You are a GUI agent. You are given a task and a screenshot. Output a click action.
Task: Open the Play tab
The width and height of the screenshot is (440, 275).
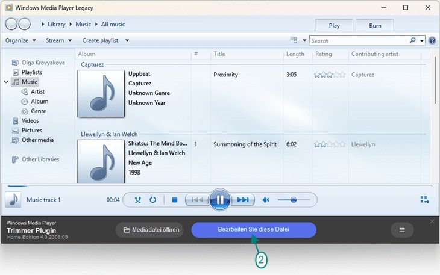(334, 26)
